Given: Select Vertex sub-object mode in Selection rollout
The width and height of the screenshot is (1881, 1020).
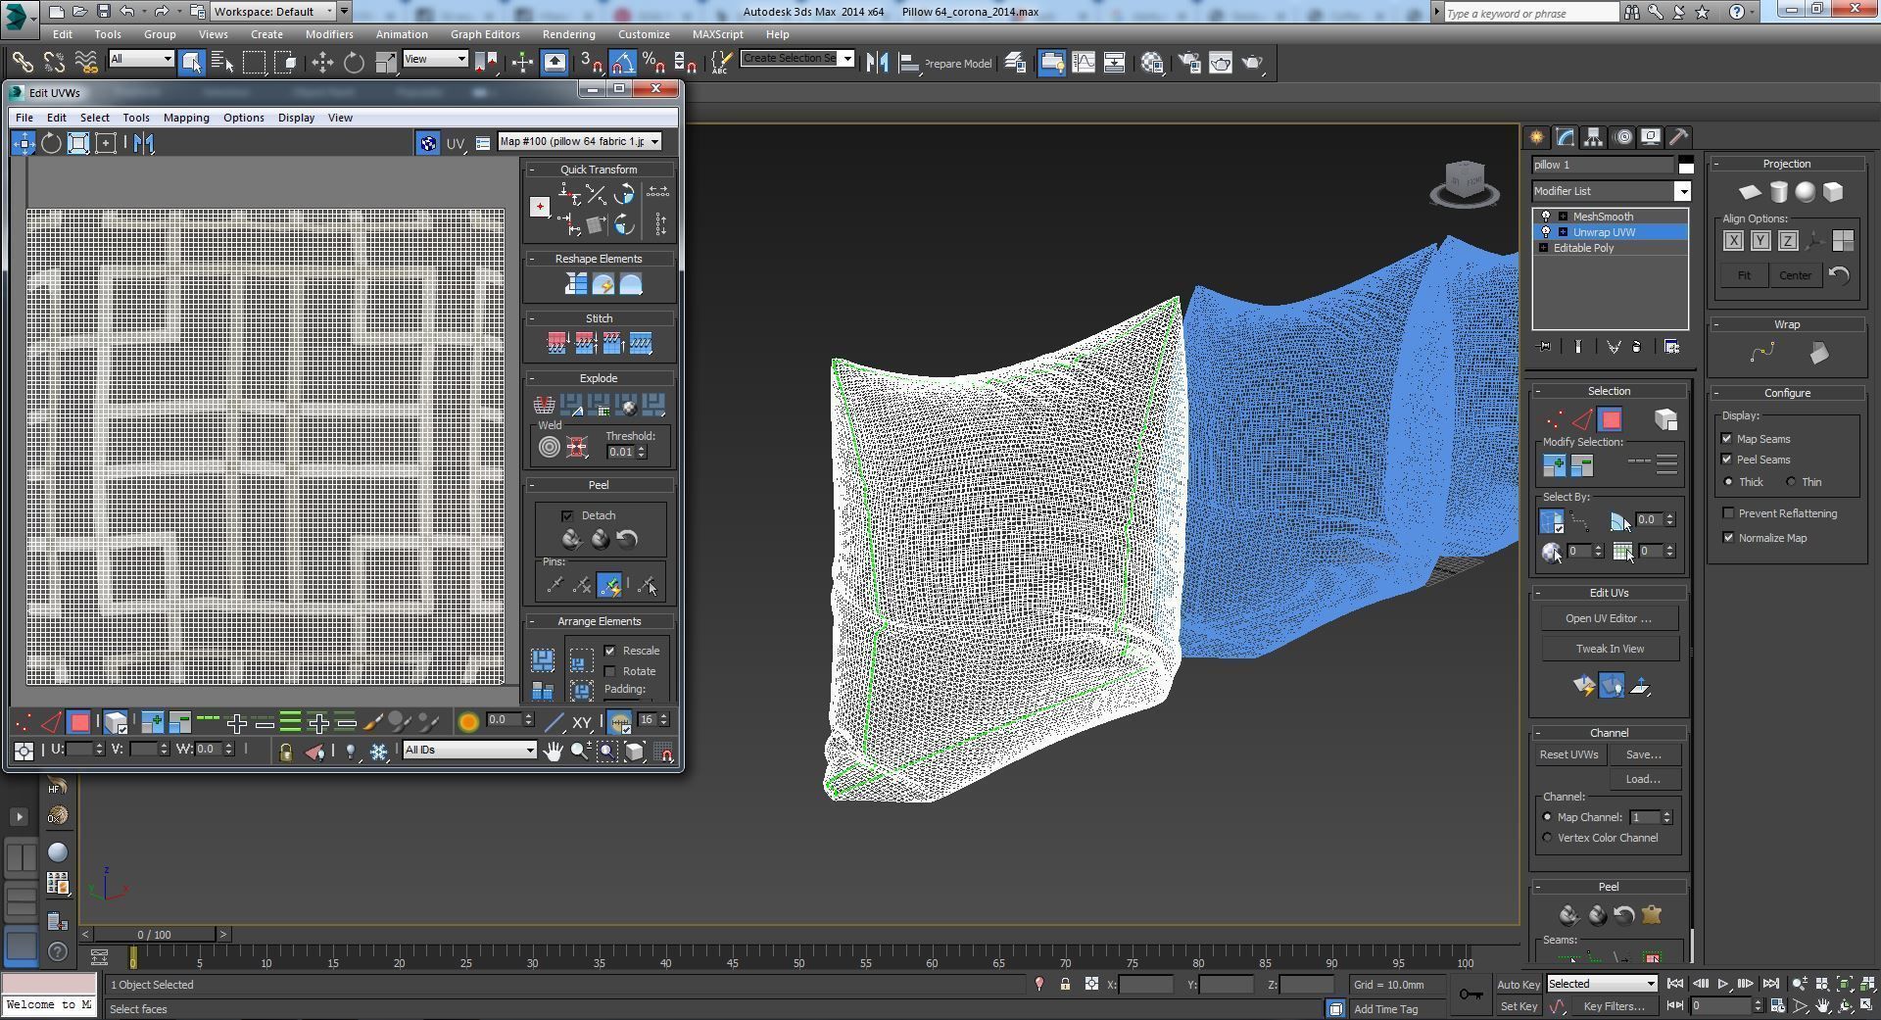Looking at the screenshot, I should pyautogui.click(x=1555, y=420).
